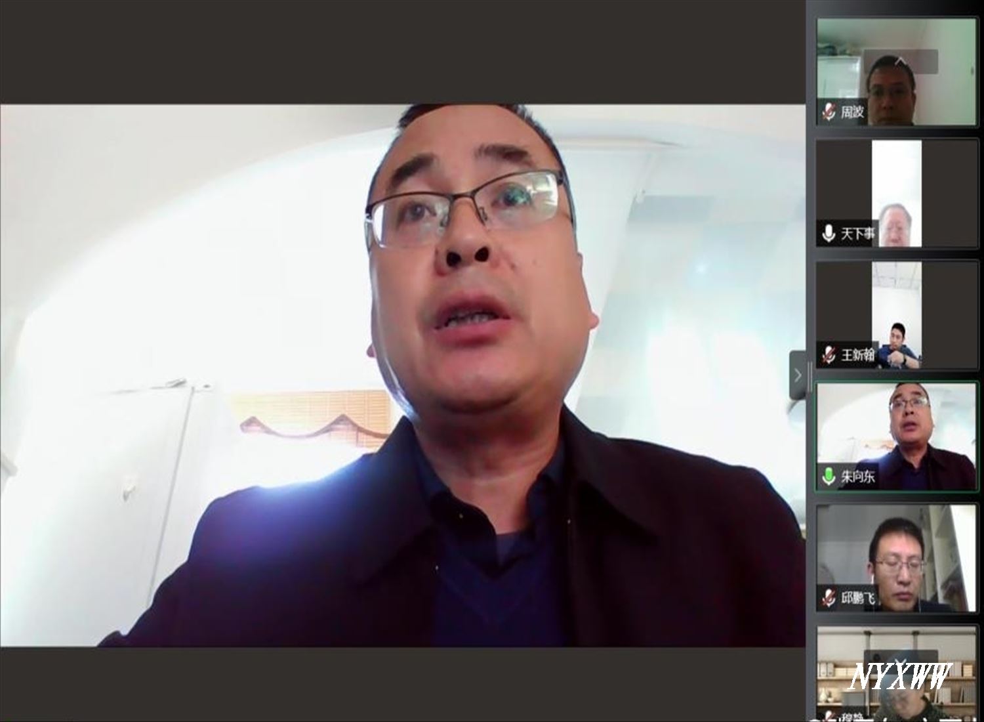Click the muted microphone icon beside 周波

pyautogui.click(x=829, y=112)
